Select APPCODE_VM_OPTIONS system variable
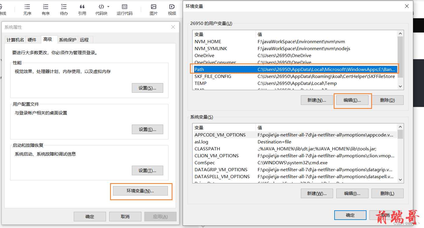Viewport: 424px width, 228px height. tap(295, 135)
